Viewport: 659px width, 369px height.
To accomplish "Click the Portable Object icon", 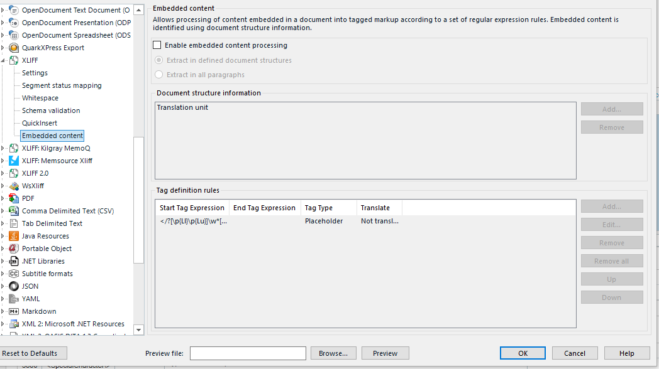I will coord(14,249).
